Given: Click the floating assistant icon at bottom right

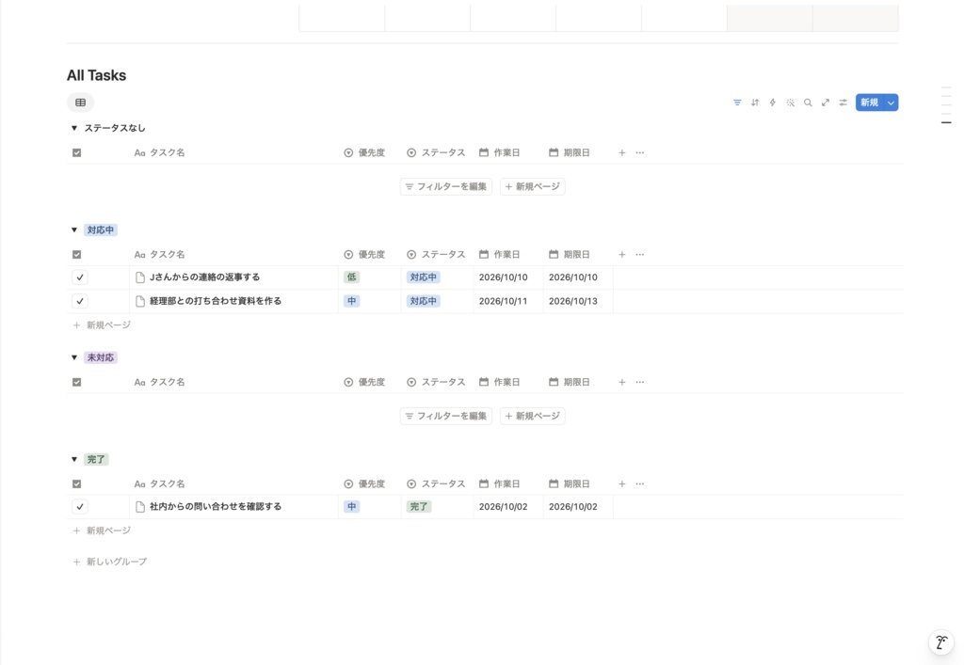Looking at the screenshot, I should [x=940, y=642].
